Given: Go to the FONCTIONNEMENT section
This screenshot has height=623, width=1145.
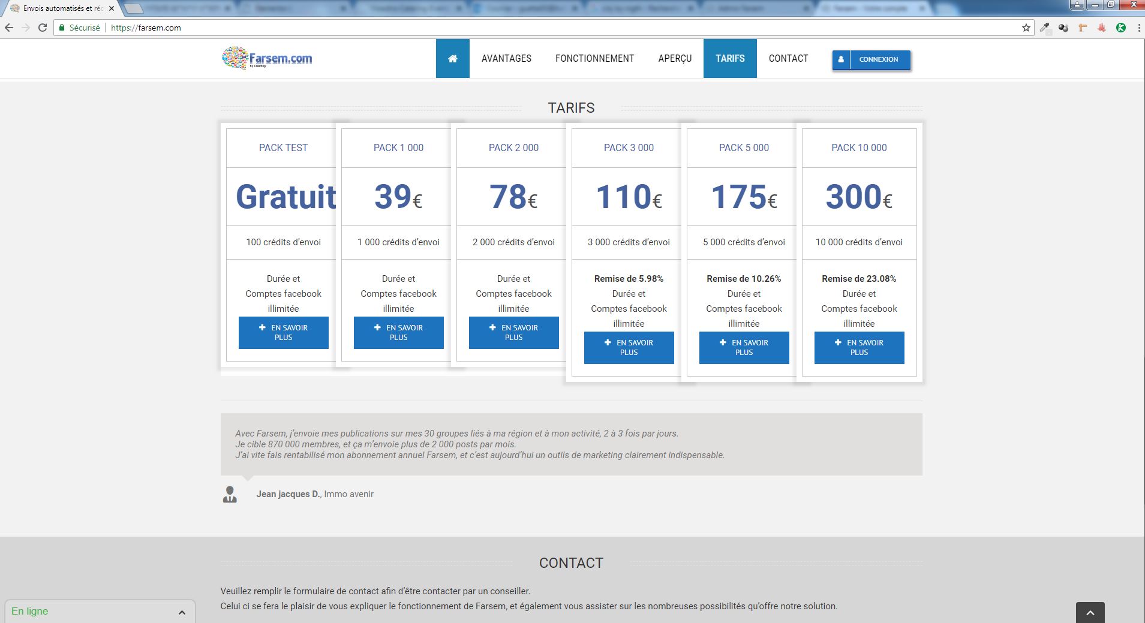Looking at the screenshot, I should 594,59.
